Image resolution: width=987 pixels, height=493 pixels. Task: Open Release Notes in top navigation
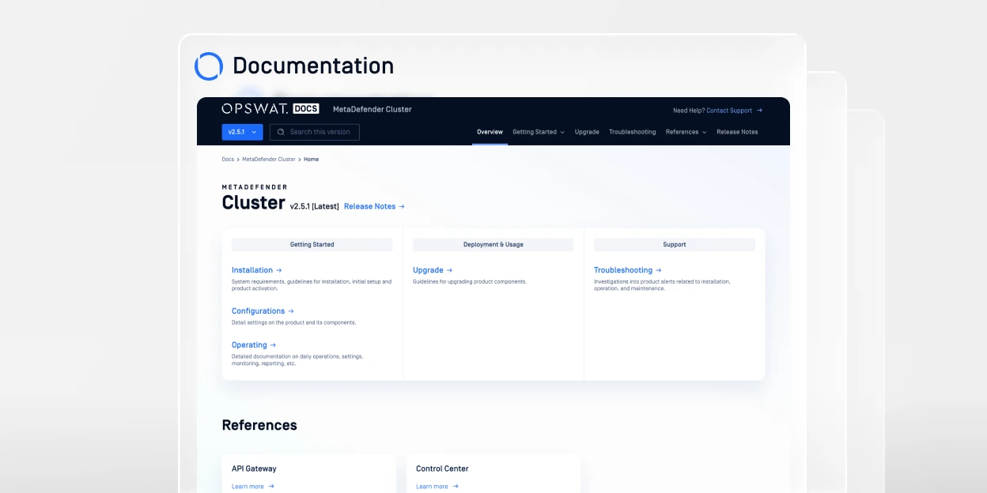click(x=737, y=132)
